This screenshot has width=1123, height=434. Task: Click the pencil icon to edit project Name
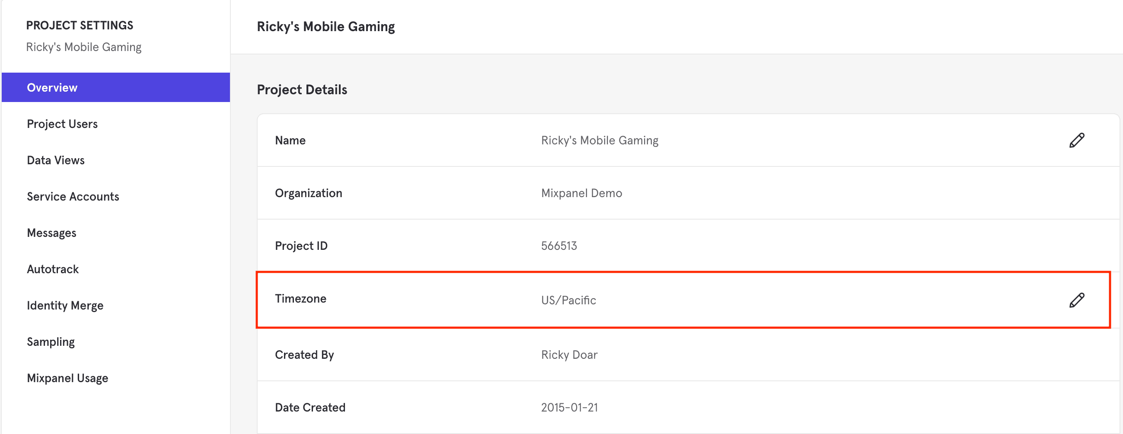tap(1076, 140)
